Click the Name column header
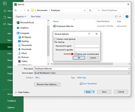Image resolution: width=135 pixels, height=112 pixels. pos(56,21)
